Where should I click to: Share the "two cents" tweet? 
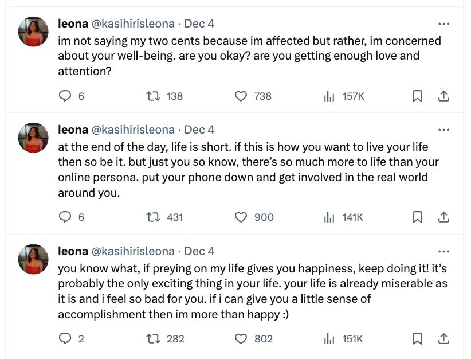point(443,96)
